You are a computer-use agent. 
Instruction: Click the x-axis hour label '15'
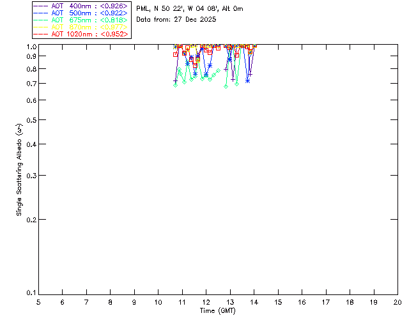[278, 302]
